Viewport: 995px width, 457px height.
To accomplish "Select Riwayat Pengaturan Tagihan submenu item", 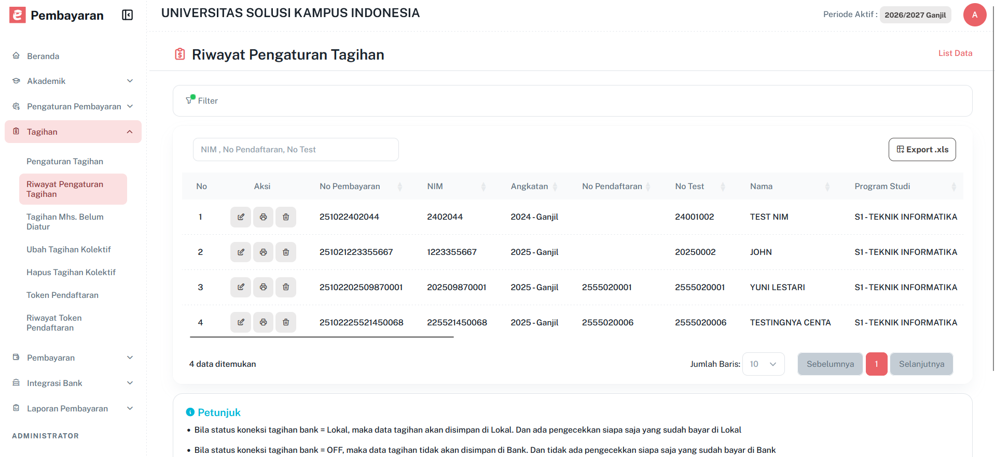I will (x=73, y=189).
